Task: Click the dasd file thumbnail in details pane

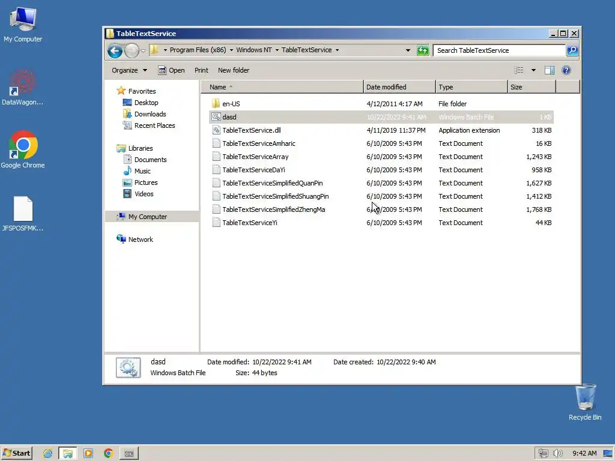Action: (129, 367)
